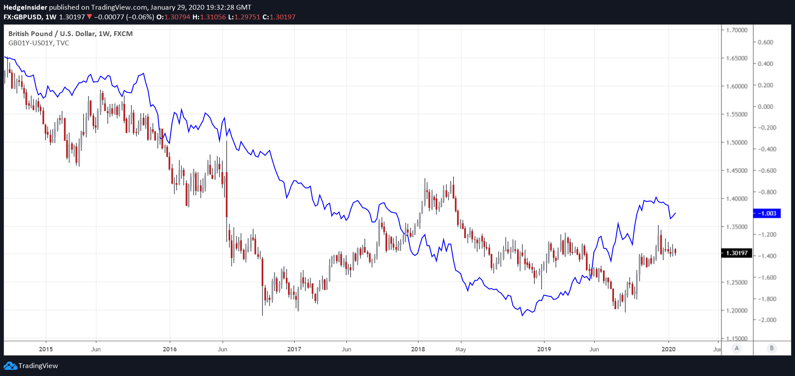Click the O:1.30794 open value in header
Screen dimensions: 795x376
[174, 17]
